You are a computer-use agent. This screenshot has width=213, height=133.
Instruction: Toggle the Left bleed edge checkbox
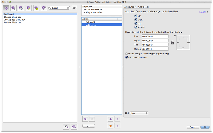[136, 16]
